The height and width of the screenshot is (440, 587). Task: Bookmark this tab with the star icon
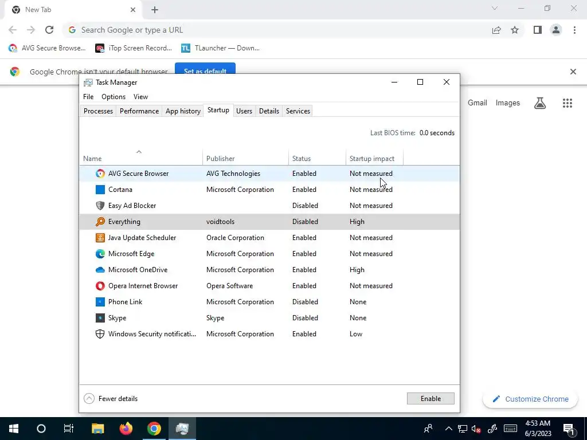coord(515,30)
